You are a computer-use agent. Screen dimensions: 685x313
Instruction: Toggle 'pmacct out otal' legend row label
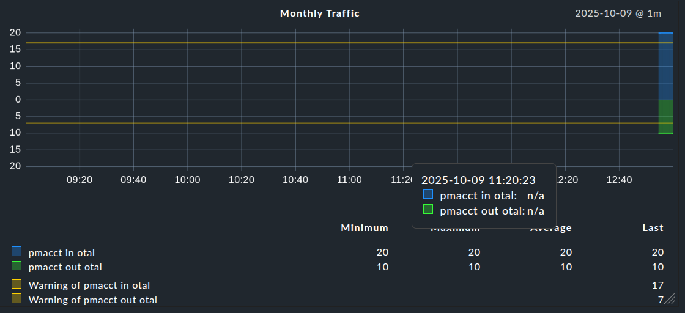(x=65, y=267)
